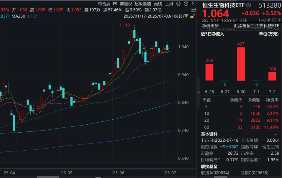Unlock the chart with the padlock icon

point(192,16)
